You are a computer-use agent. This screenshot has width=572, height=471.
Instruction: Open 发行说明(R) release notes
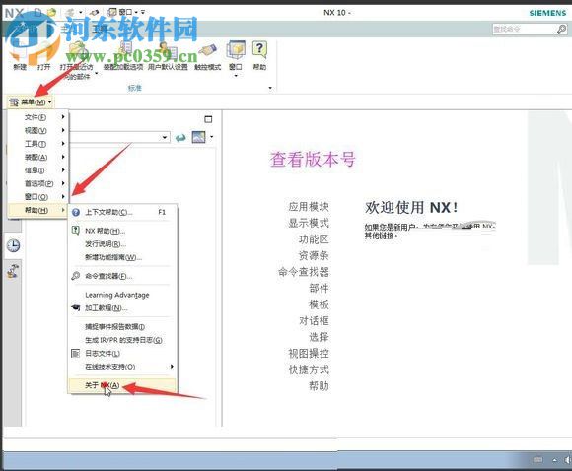[x=122, y=244]
